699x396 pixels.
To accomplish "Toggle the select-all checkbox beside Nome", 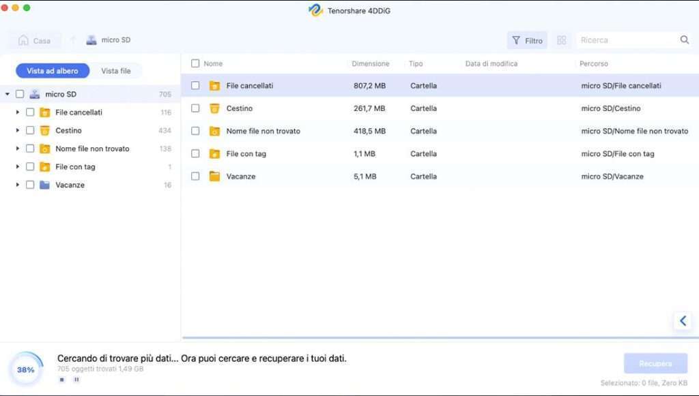I will (195, 63).
